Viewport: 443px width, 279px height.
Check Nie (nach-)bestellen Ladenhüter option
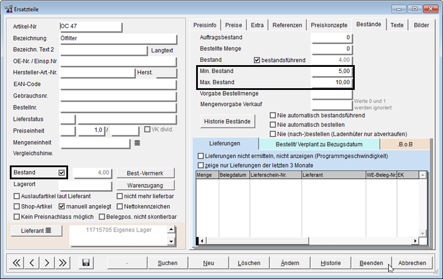tap(273, 134)
